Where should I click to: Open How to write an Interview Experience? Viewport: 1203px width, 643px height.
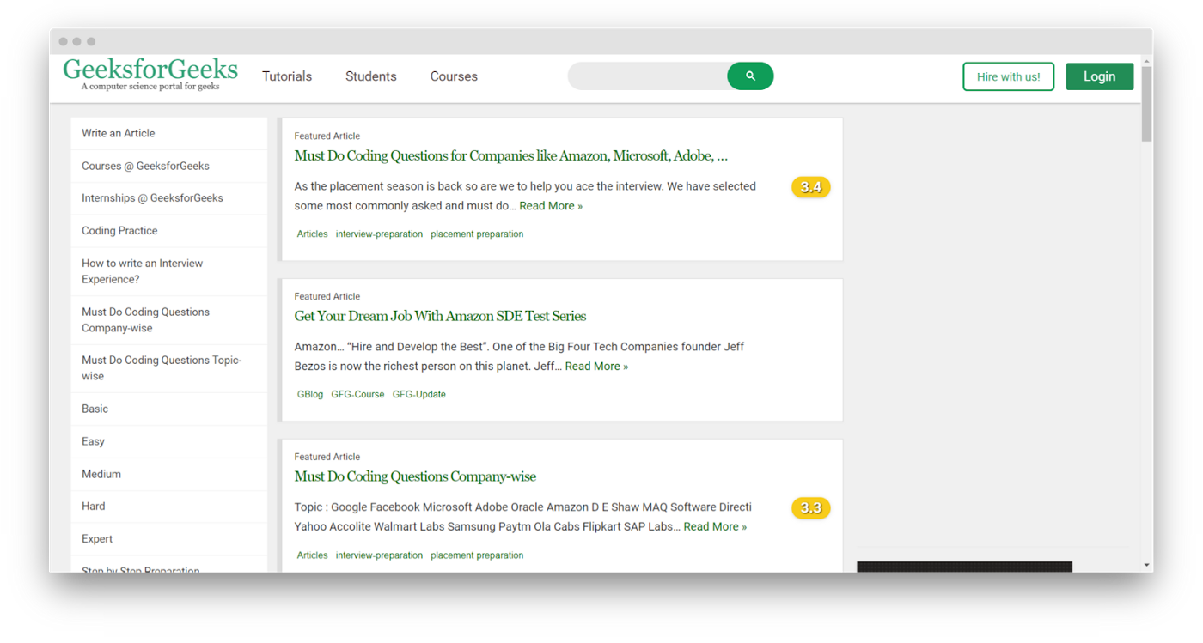(143, 271)
